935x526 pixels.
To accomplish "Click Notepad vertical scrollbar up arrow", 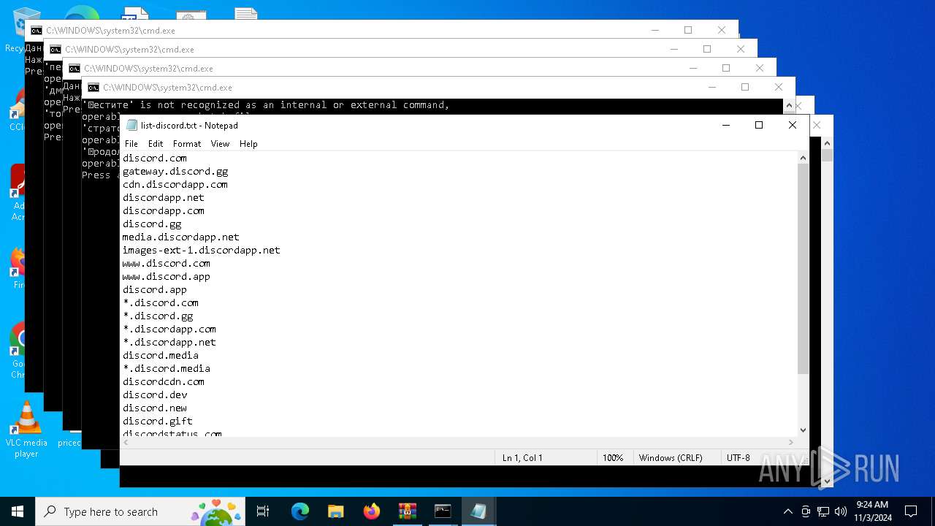I will 803,158.
